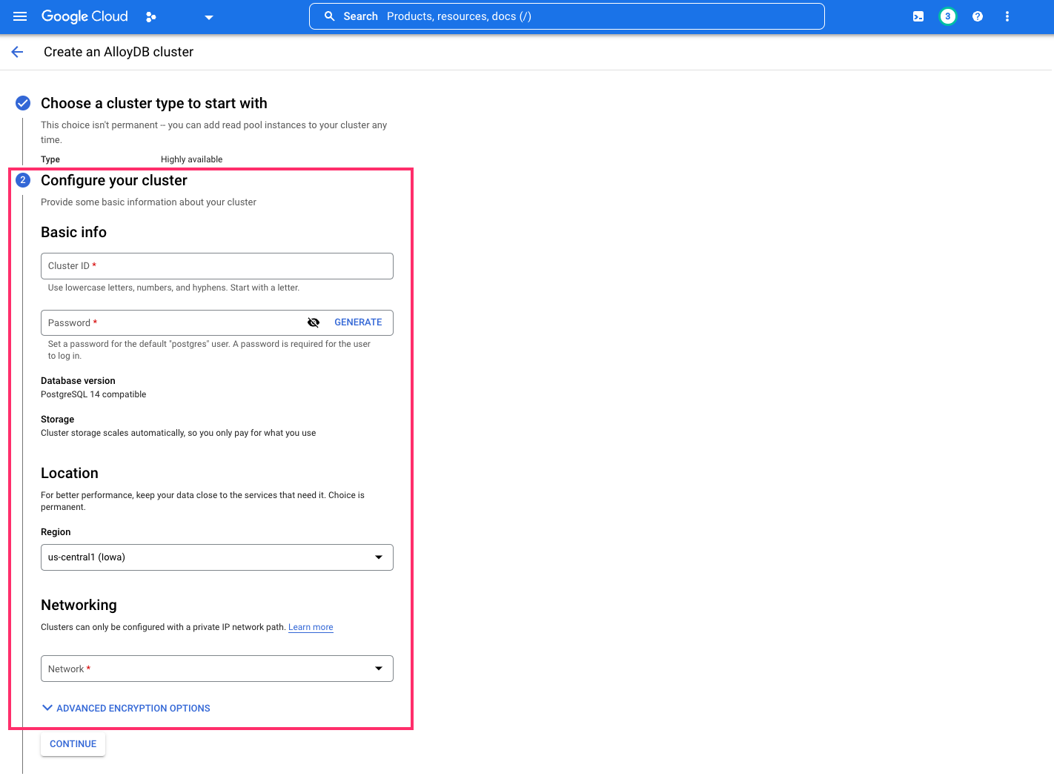Open the Learn more networking link
The image size is (1054, 779).
[311, 627]
